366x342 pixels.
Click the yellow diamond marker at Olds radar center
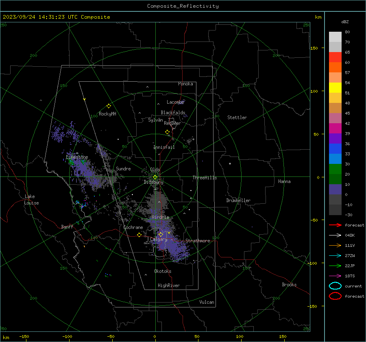pos(155,177)
